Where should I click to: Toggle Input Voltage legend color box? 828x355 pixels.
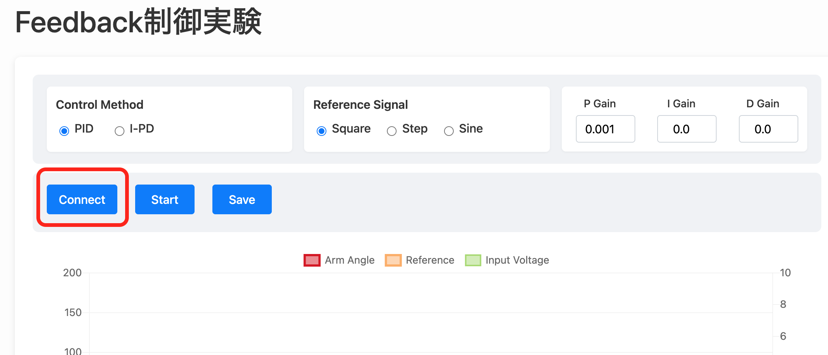click(x=473, y=260)
